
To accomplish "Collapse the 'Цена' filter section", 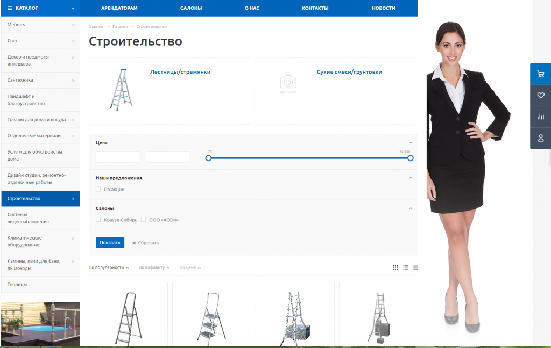I will point(411,143).
